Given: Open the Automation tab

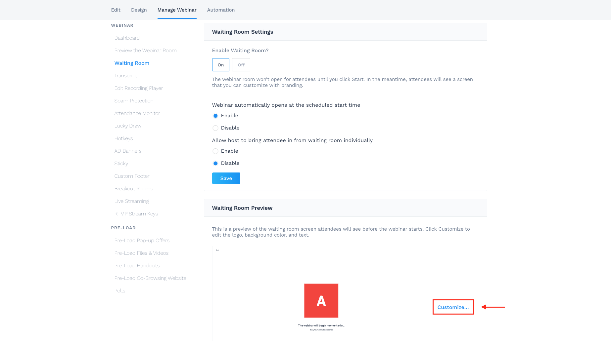Looking at the screenshot, I should 221,10.
